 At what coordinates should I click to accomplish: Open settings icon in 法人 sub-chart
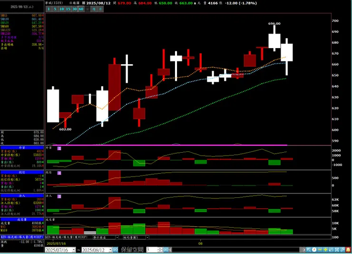(x=59, y=196)
